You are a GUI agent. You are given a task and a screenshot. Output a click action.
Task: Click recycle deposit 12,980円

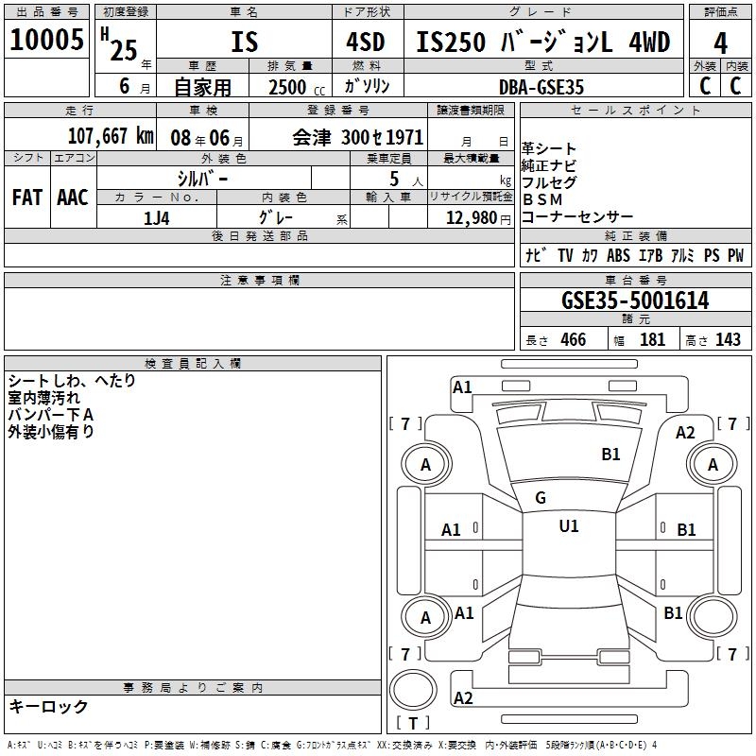pos(478,218)
